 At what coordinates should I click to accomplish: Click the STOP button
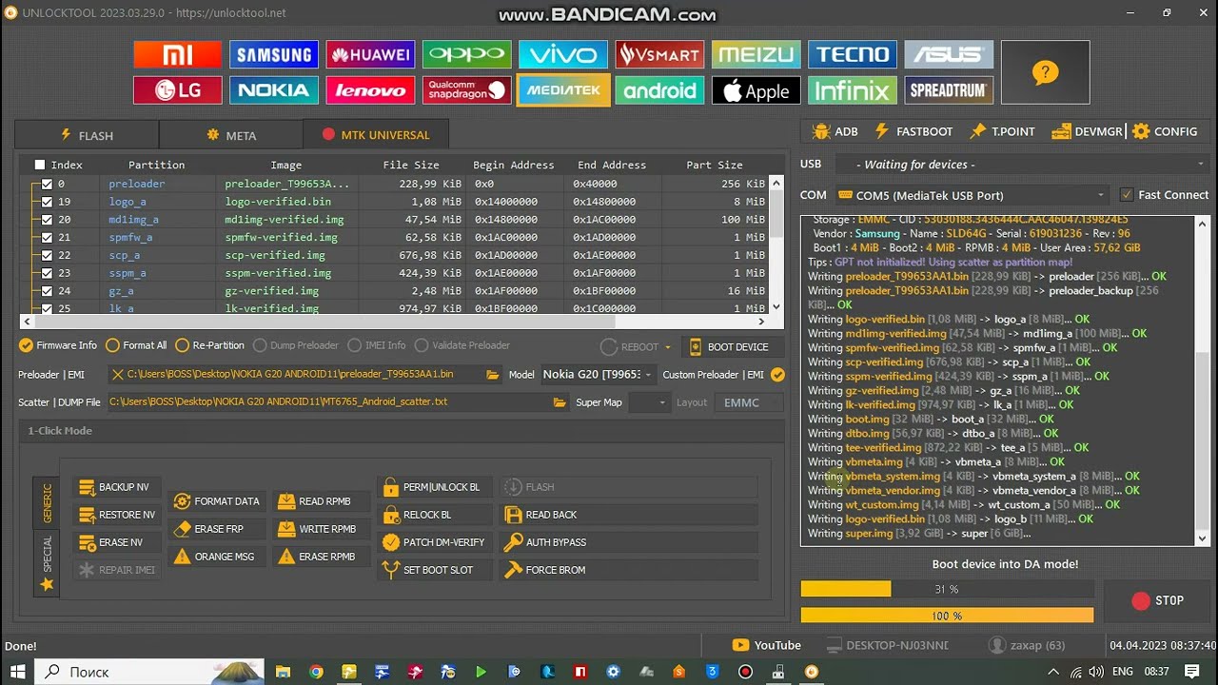(1158, 600)
